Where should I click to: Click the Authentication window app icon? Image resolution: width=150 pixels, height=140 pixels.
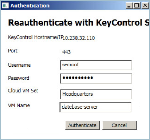click(5, 6)
